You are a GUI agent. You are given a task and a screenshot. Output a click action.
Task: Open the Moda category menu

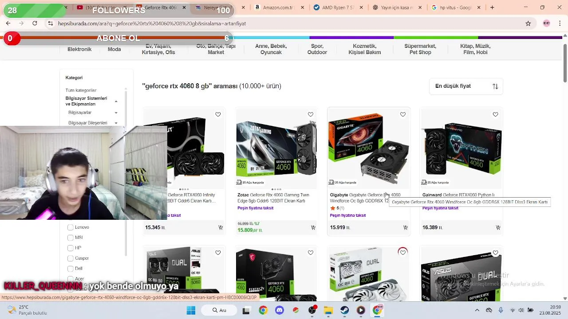[114, 49]
